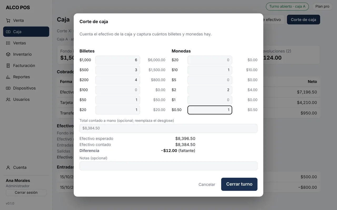
Task: Click the Venta shopping cart icon
Action: pyautogui.click(x=8, y=20)
